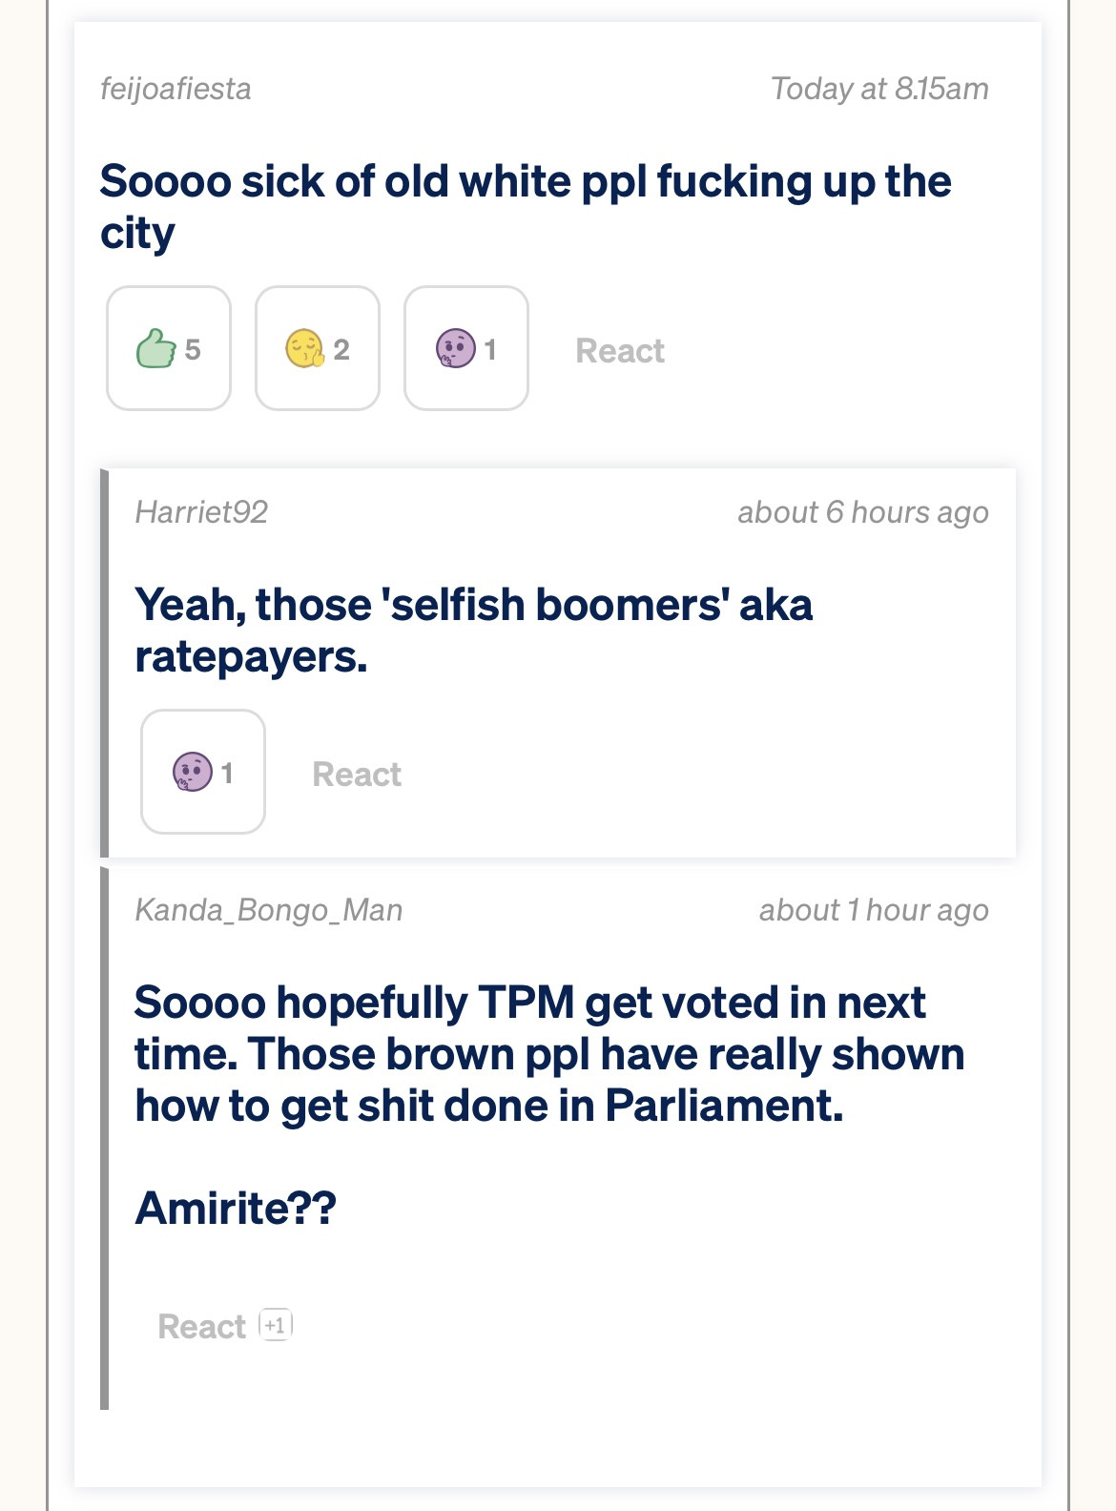Click the 'about 1 hour ago' timestamp
The height and width of the screenshot is (1511, 1116).
point(874,910)
